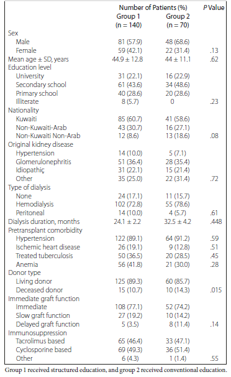Click the Number of Patients (%) header
This screenshot has width=231, height=377.
click(153, 7)
